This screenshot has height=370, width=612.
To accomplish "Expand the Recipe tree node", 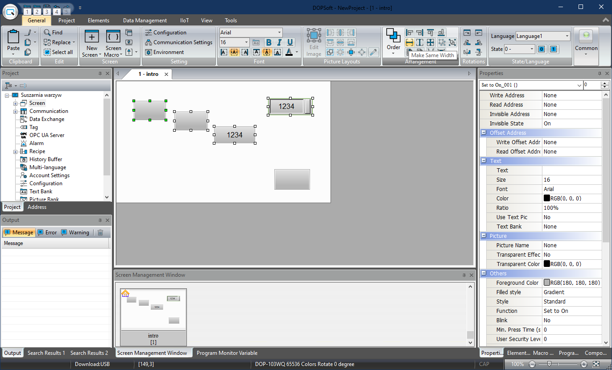I will [15, 152].
